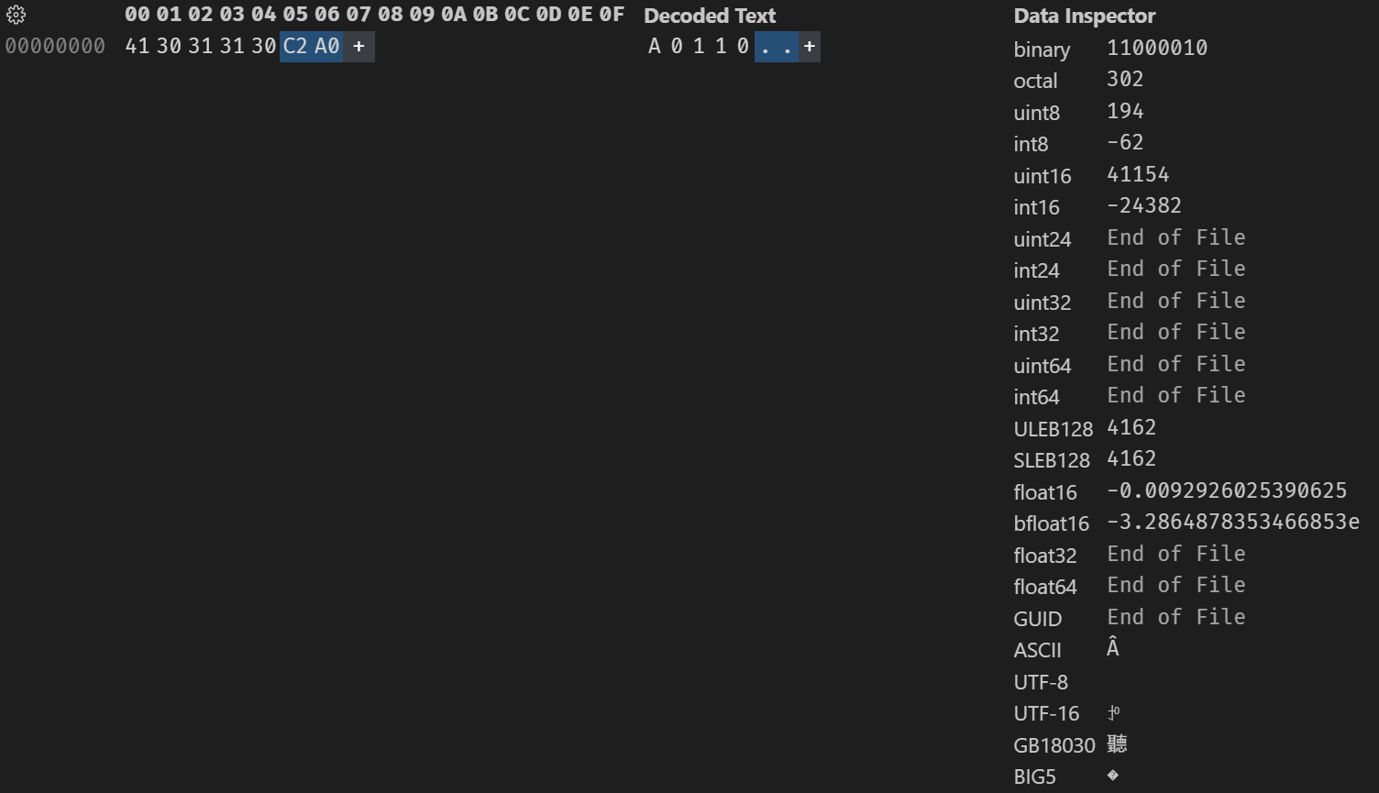Click the GB18030 decoded character
The image size is (1379, 793).
1117,743
